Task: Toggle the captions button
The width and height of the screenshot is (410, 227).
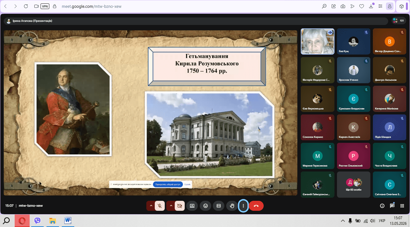Action: click(219, 206)
